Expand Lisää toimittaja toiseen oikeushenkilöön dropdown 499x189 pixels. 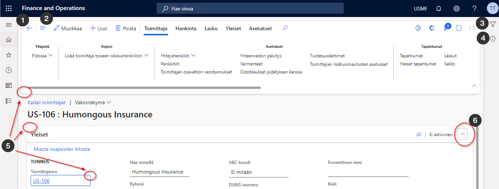(107, 56)
